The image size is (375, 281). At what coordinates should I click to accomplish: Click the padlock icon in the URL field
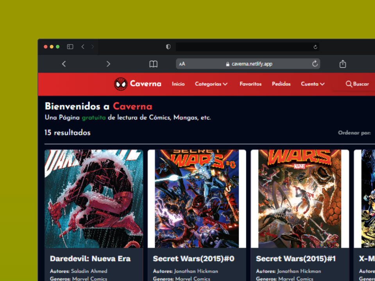coord(228,64)
